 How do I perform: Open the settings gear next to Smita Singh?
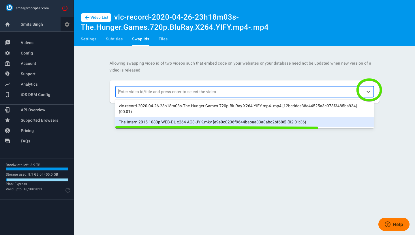point(67,25)
